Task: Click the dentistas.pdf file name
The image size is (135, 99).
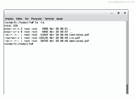Action: [79, 41]
